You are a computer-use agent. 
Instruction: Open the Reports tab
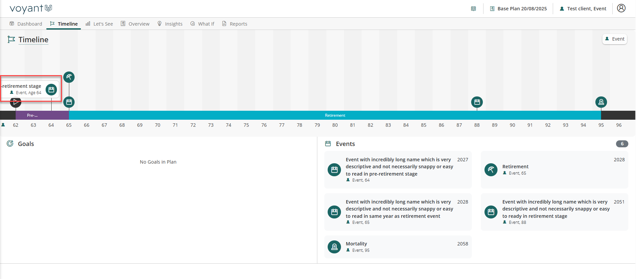[x=235, y=24]
